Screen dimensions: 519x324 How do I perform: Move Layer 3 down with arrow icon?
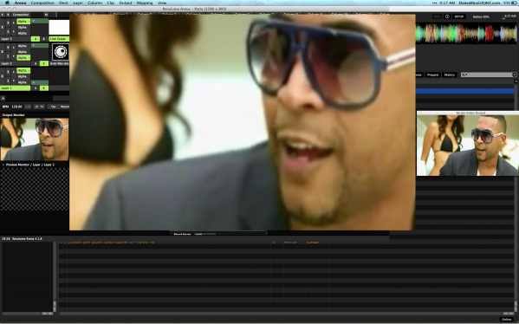click(x=14, y=31)
